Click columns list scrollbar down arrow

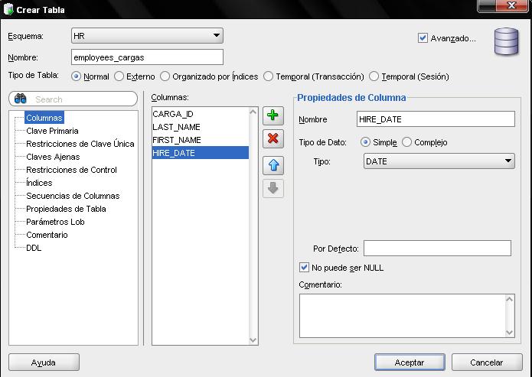tap(253, 340)
